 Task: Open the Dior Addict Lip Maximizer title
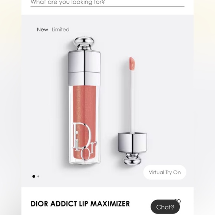pyautogui.click(x=80, y=204)
